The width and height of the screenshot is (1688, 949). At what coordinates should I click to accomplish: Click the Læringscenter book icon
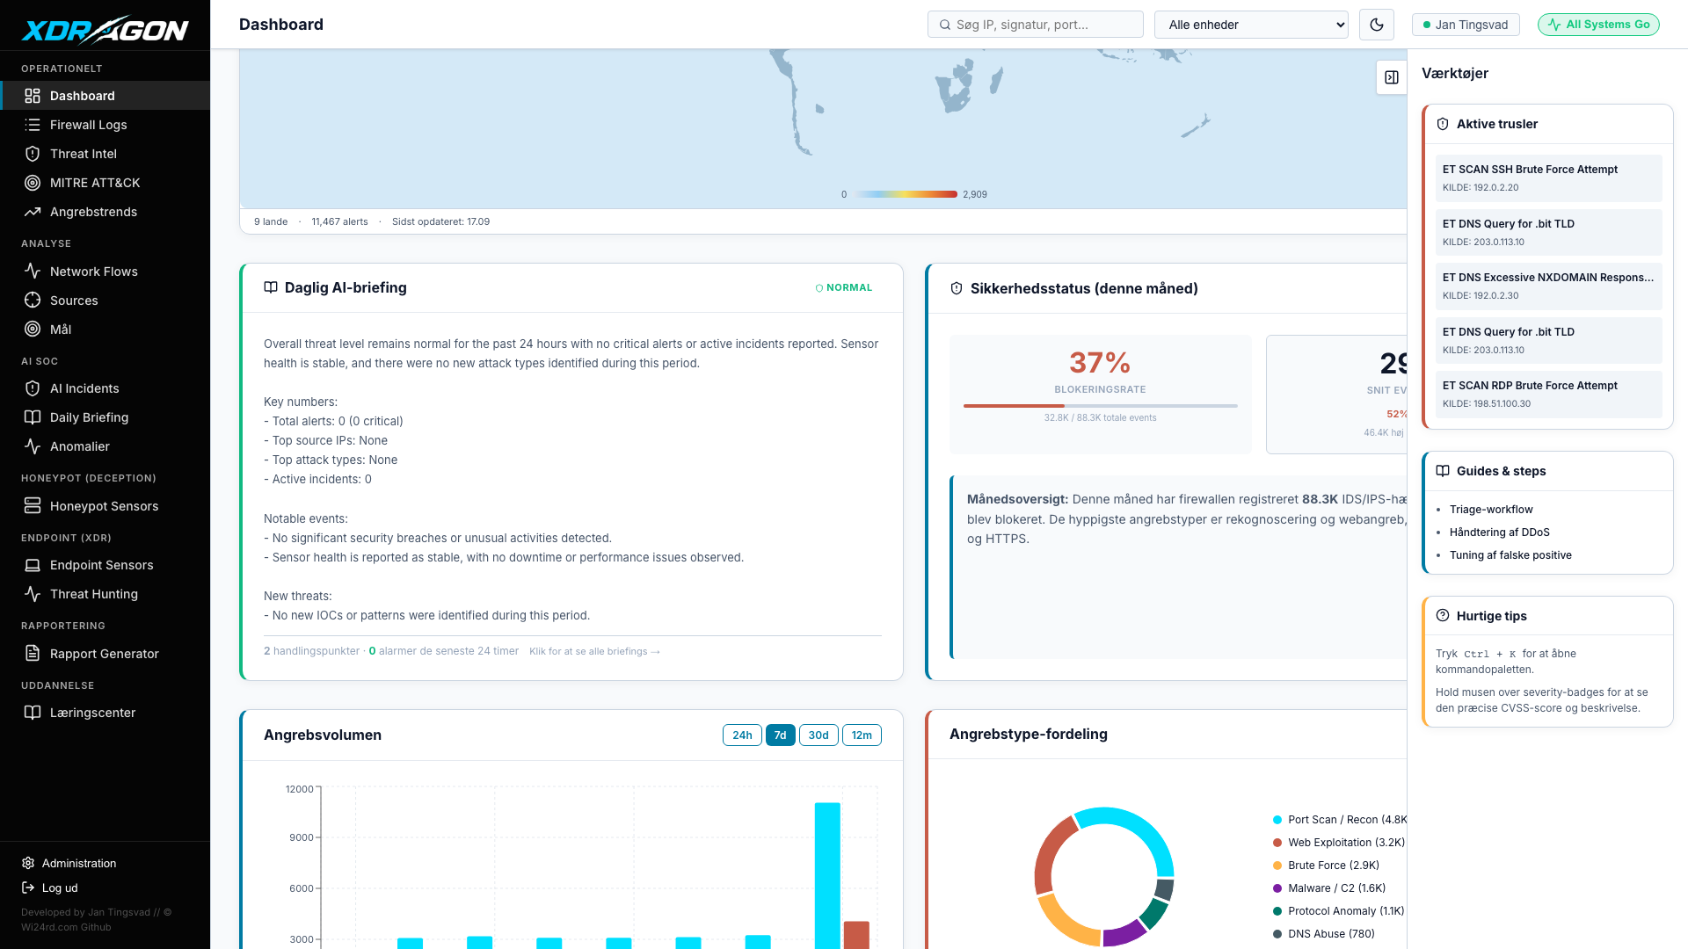(33, 713)
